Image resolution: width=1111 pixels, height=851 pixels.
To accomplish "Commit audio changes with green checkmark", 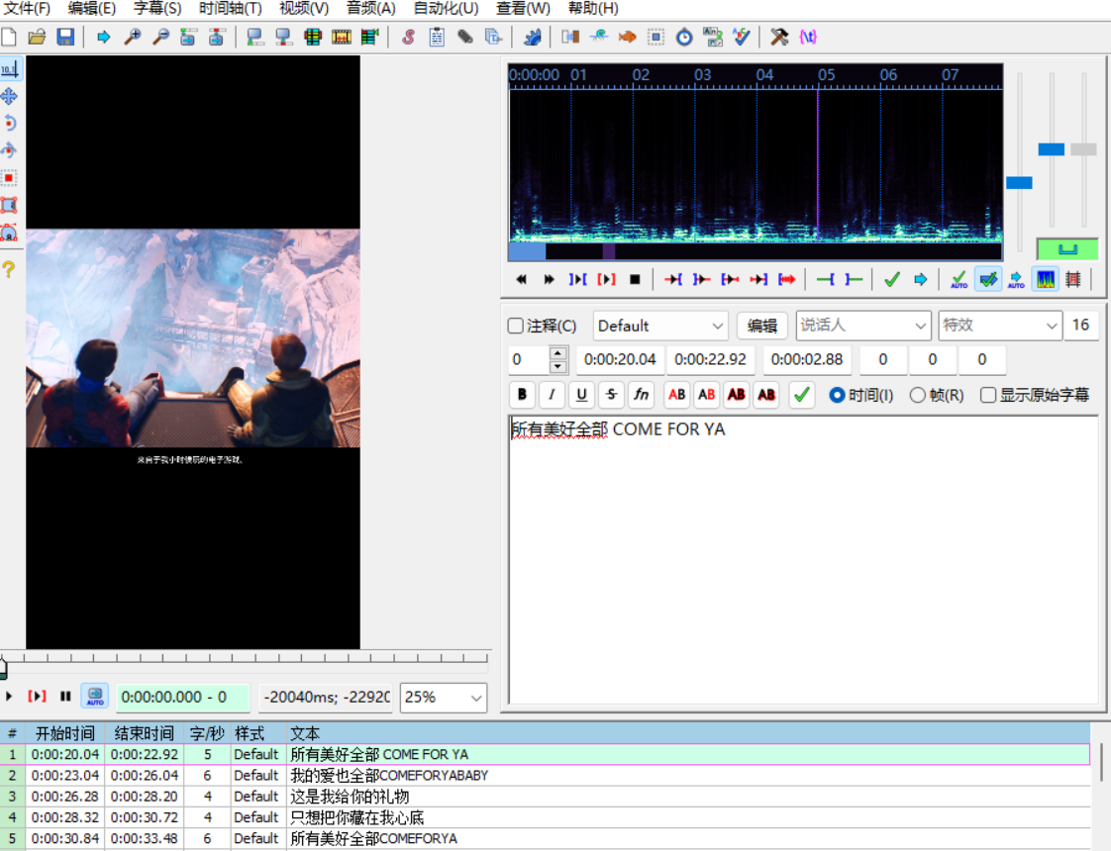I will 892,280.
